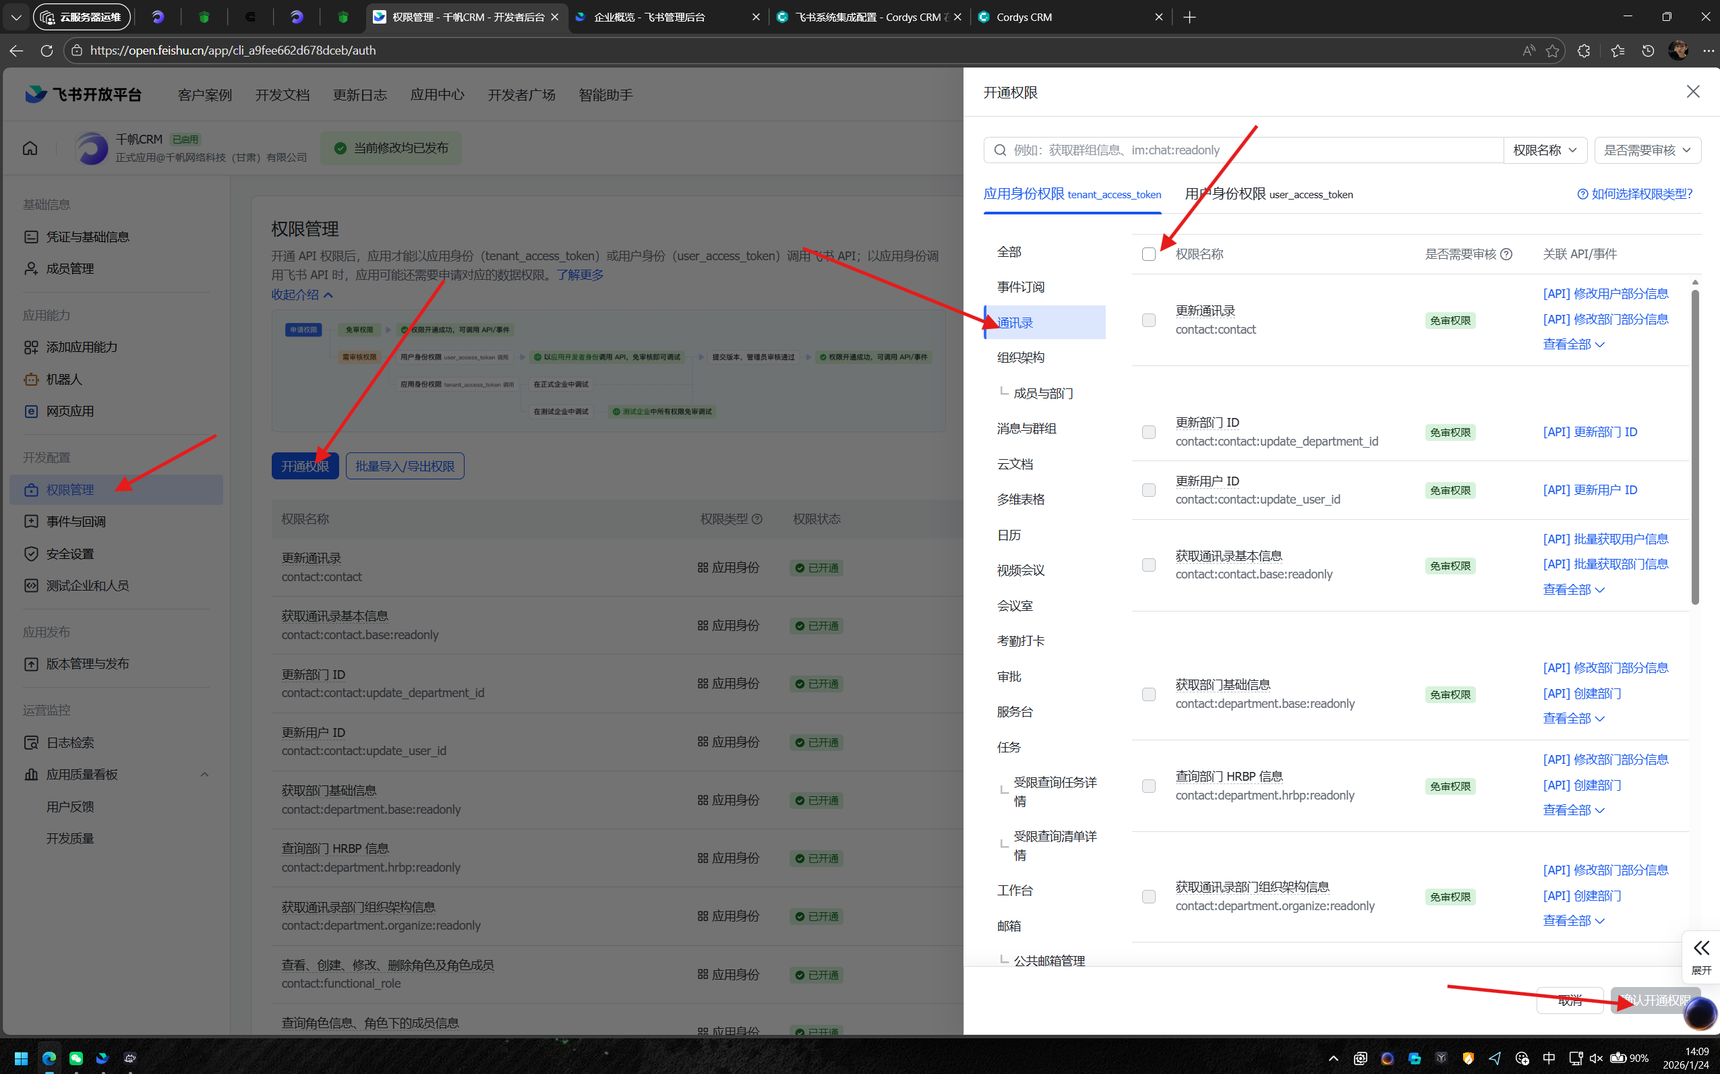Click the help icon next to 是否需要审核

[1506, 254]
